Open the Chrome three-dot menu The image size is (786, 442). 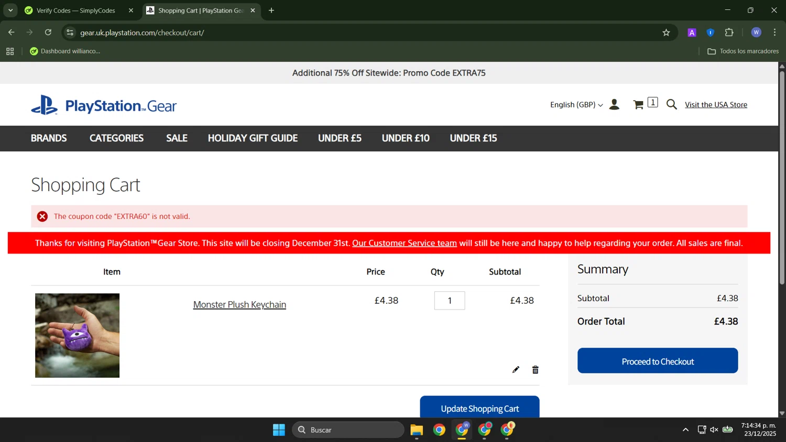(x=775, y=32)
